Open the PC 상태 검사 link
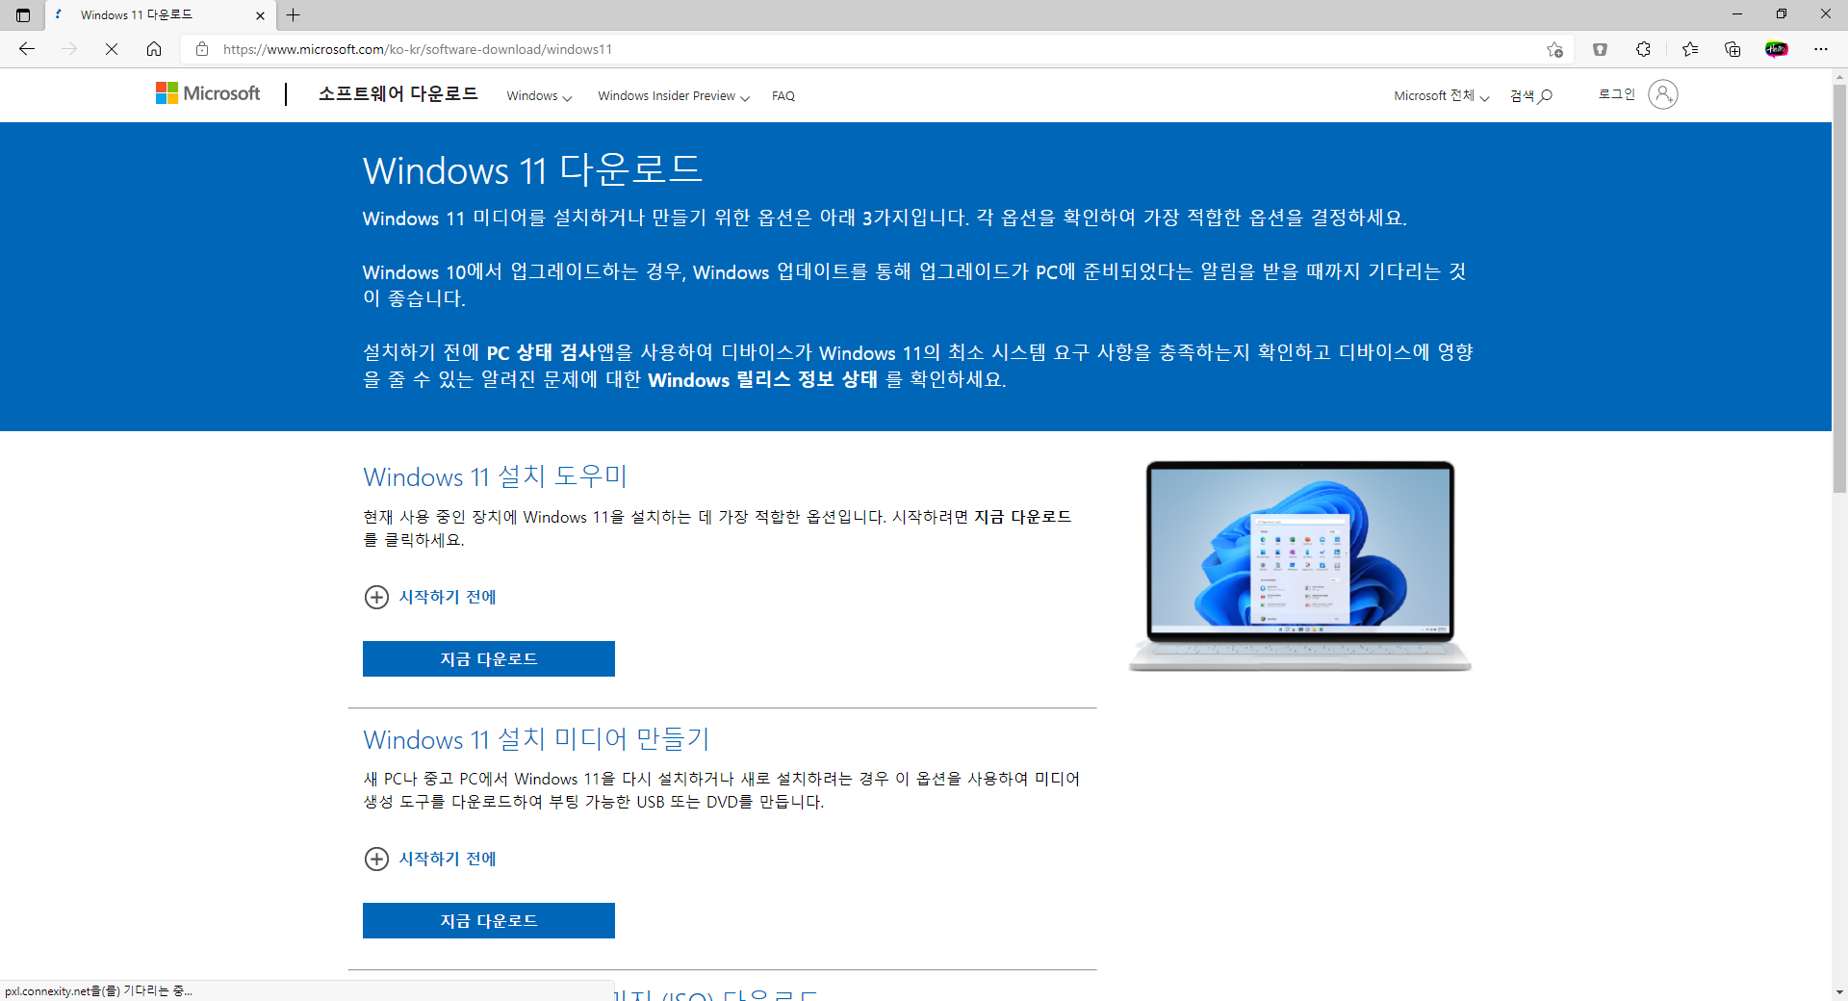This screenshot has width=1848, height=1001. (541, 352)
